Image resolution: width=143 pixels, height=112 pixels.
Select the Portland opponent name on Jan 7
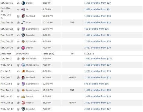[30, 77]
